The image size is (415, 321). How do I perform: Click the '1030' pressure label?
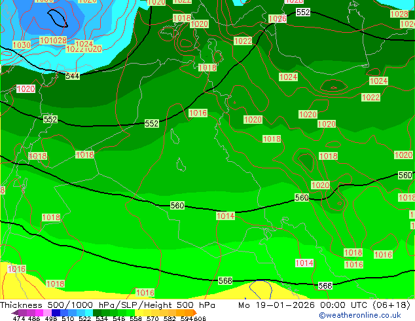pyautogui.click(x=22, y=45)
